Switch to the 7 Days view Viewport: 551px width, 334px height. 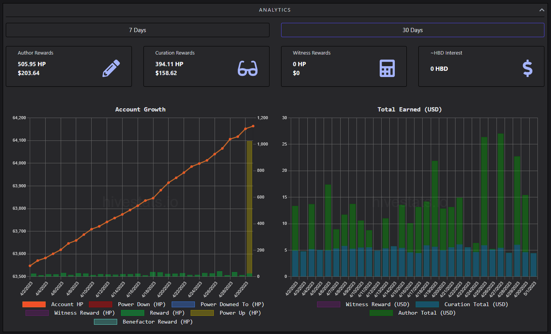click(138, 30)
